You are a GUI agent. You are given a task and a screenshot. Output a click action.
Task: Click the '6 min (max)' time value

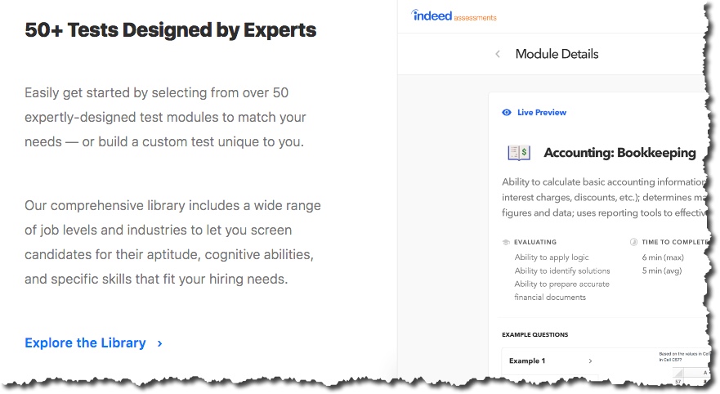coord(662,257)
